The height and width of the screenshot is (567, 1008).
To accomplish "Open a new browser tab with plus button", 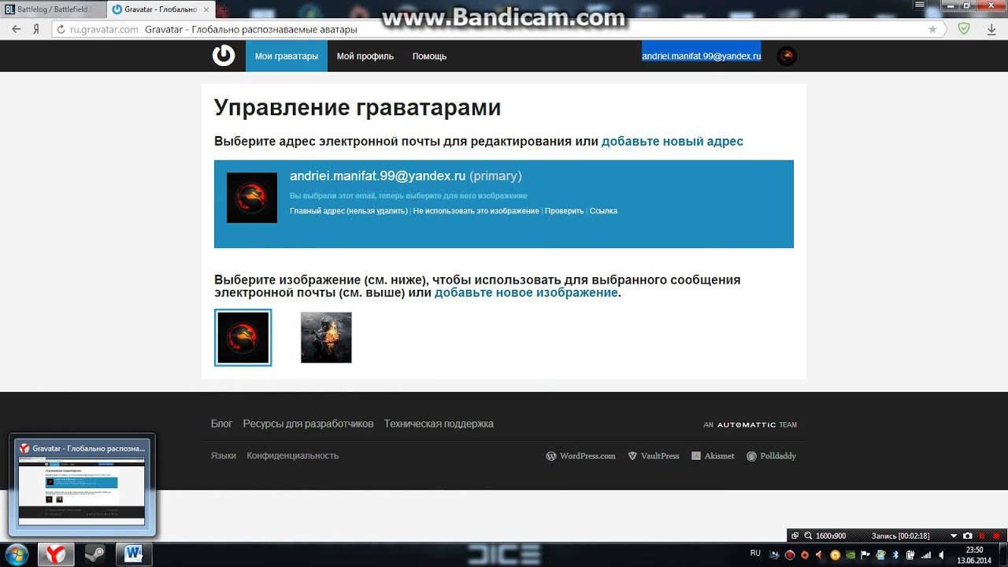I will (224, 10).
